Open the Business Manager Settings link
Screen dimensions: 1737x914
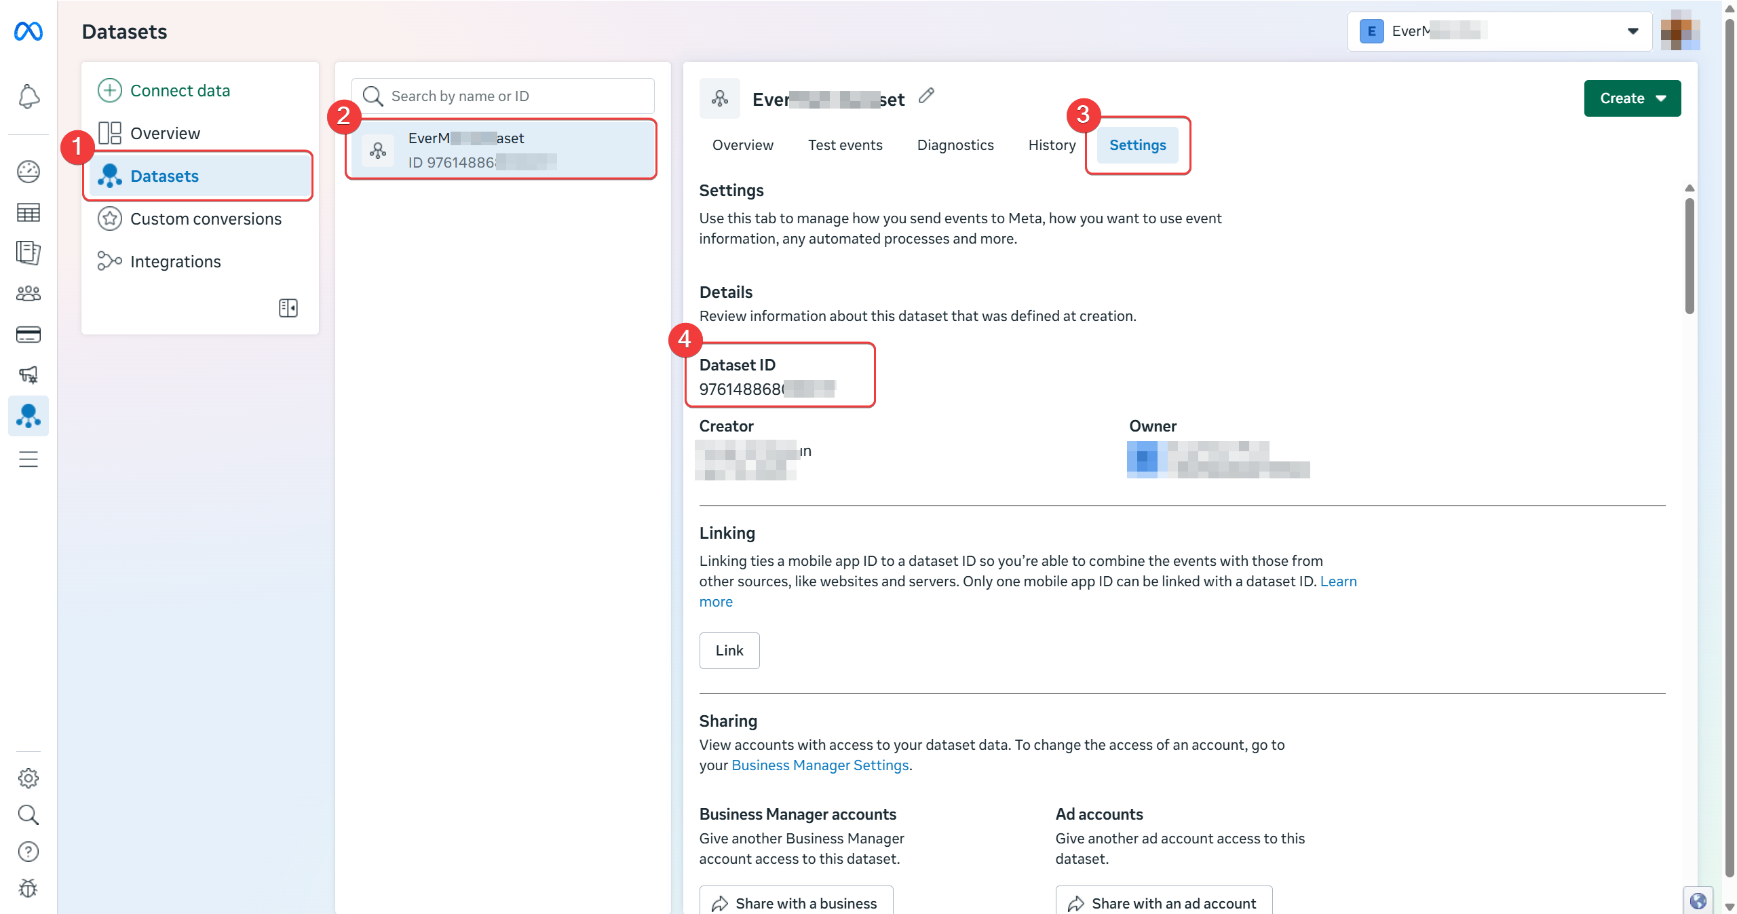(820, 765)
